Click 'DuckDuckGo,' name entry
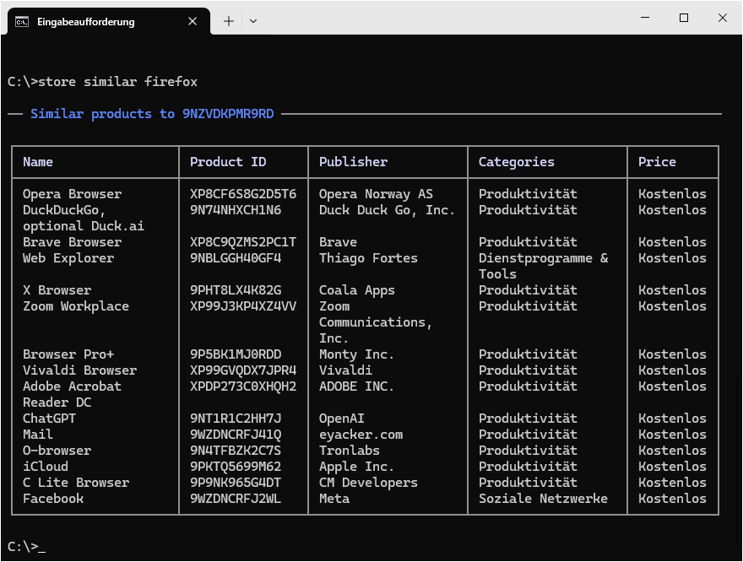This screenshot has width=743, height=562. tap(64, 210)
